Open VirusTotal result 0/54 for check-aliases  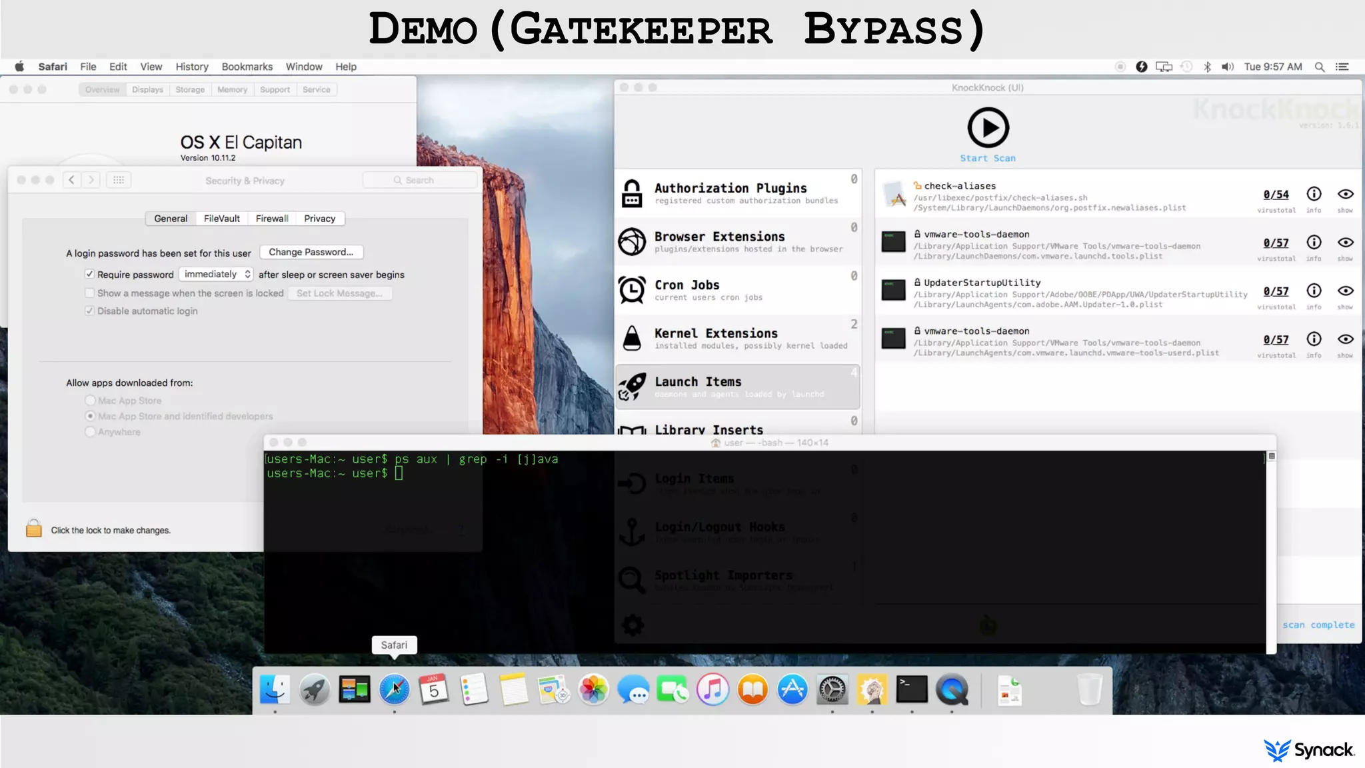tap(1276, 195)
